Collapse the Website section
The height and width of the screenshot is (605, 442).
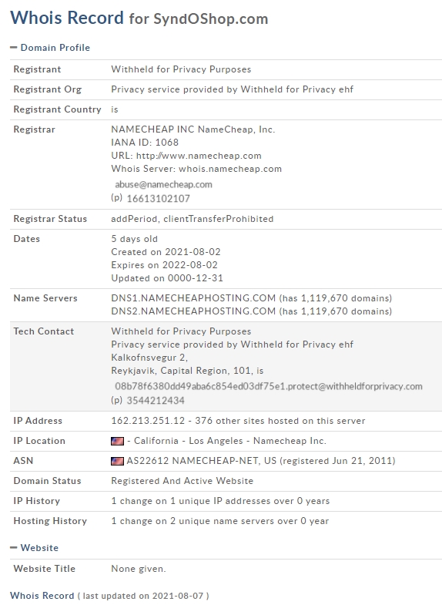(x=14, y=547)
